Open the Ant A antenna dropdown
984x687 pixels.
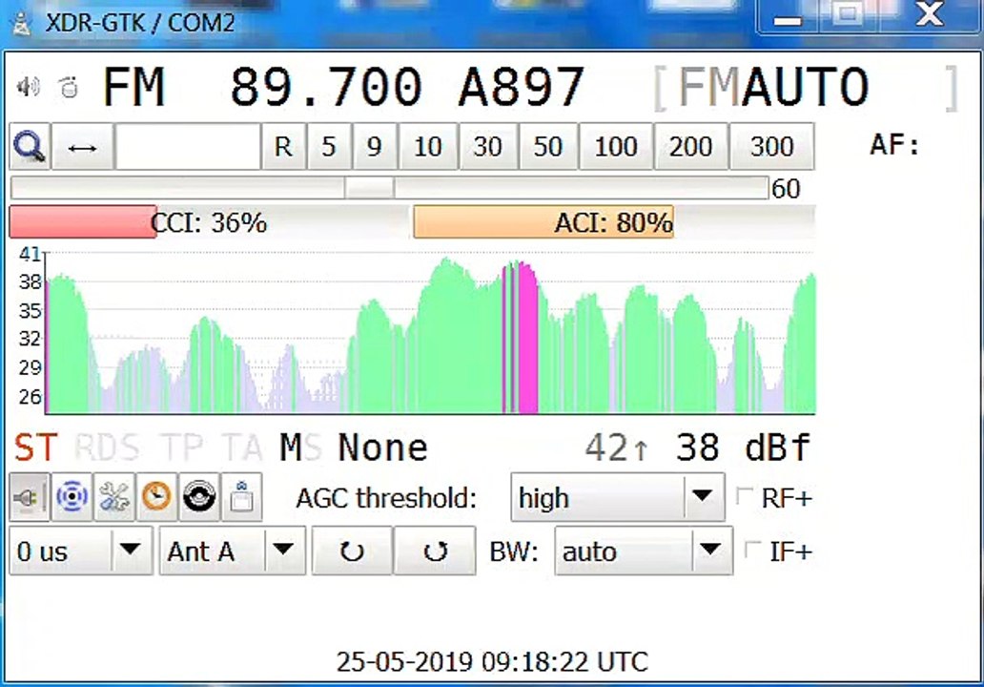point(233,552)
